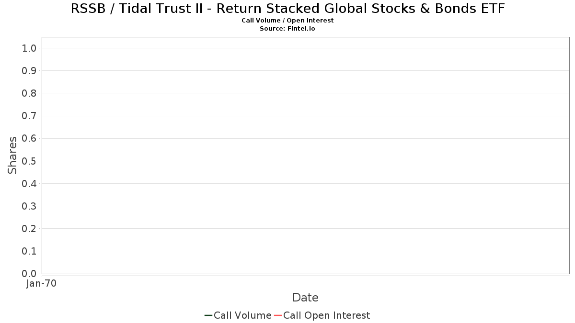575x323 pixels.
Task: Click the Jan-70 x-axis label
Action: (x=42, y=283)
